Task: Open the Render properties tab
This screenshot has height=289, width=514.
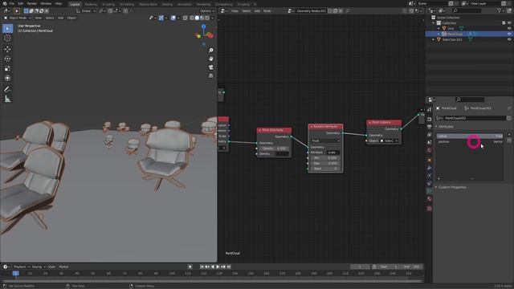Action: [x=430, y=119]
